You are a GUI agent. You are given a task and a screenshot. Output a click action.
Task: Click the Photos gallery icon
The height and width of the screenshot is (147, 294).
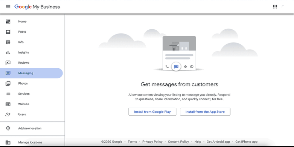coord(8,83)
